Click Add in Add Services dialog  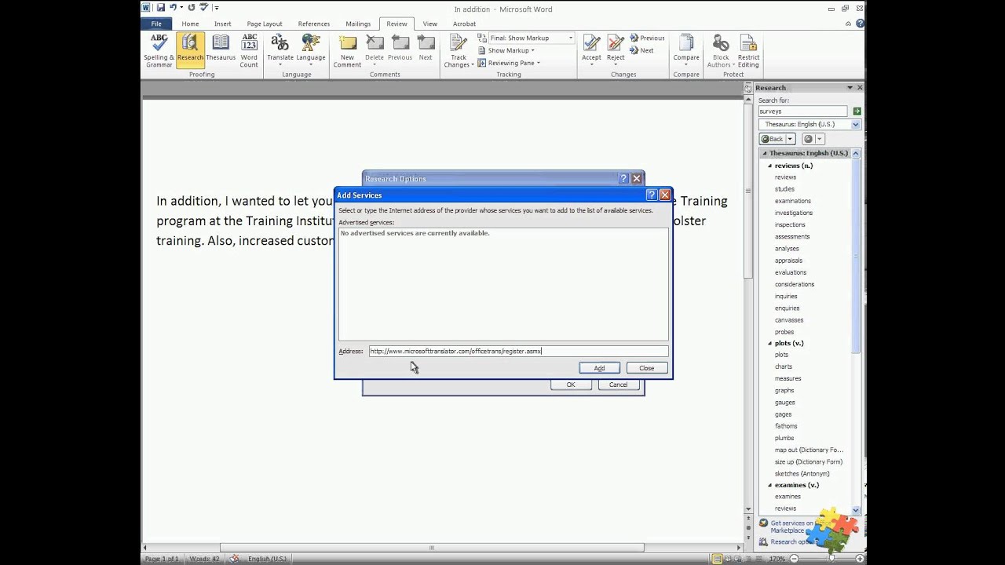tap(599, 368)
